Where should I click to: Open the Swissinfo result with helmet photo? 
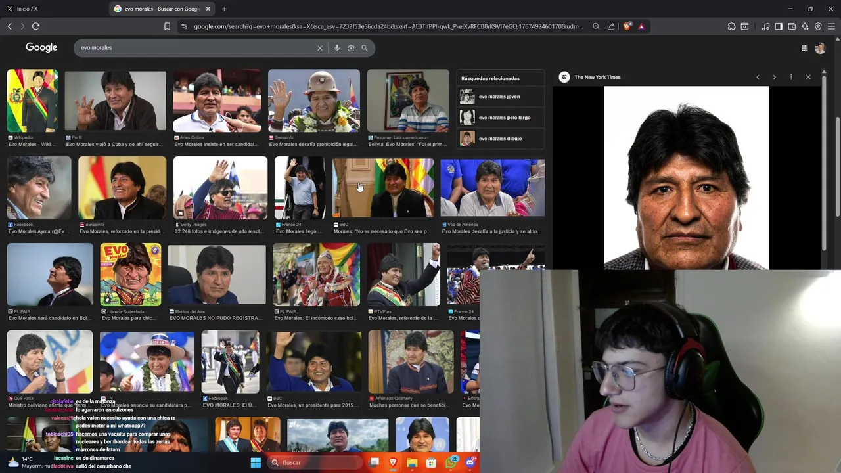[x=314, y=101]
